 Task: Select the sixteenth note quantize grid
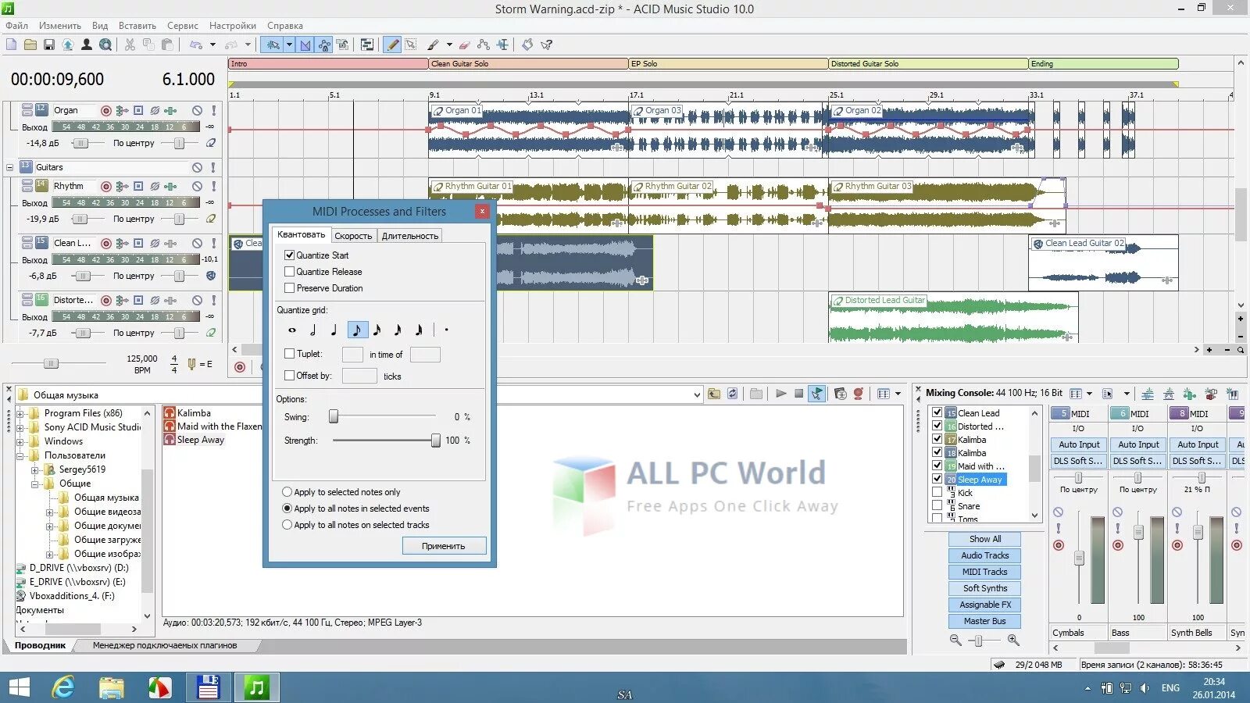(x=377, y=330)
